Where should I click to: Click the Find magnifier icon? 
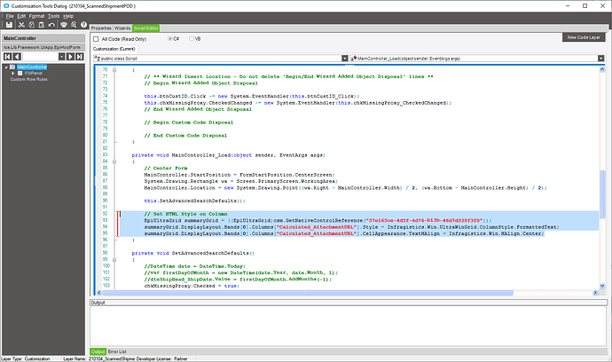74,25
